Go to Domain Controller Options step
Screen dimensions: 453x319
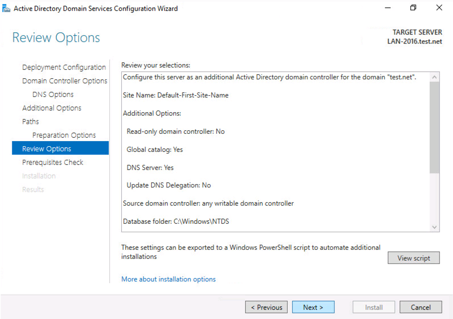65,80
